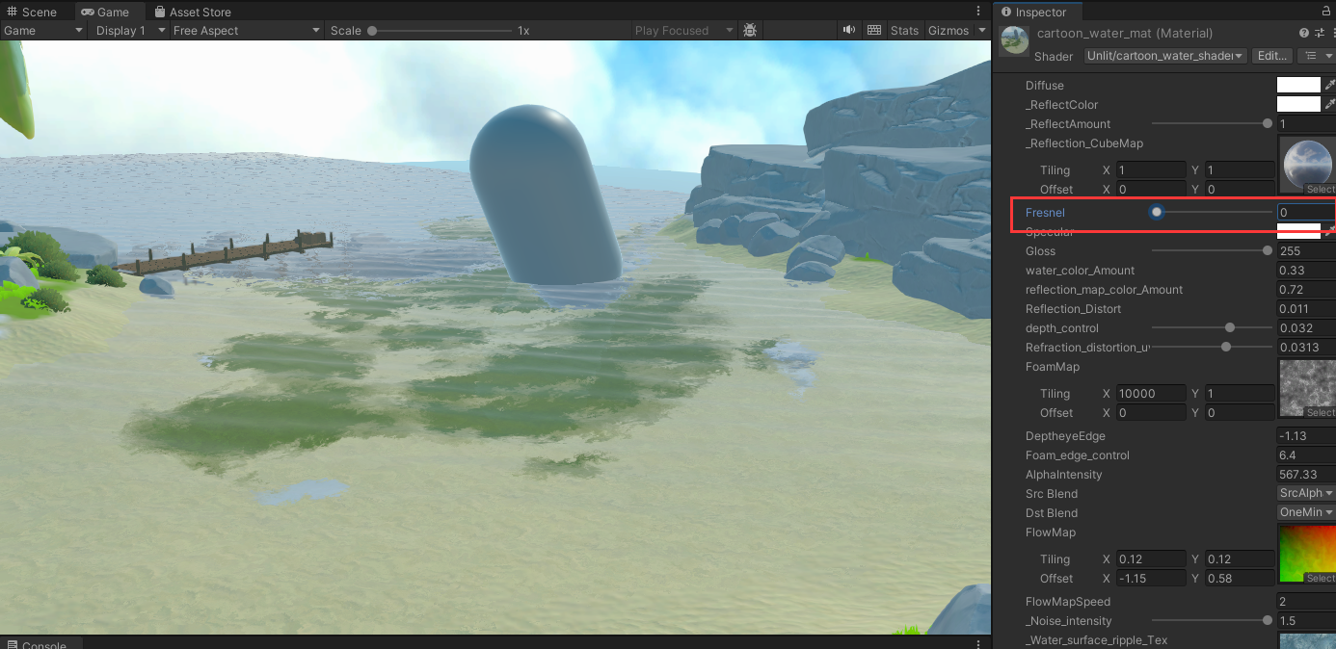Click the Refraction_distortion slider
Image resolution: width=1336 pixels, height=649 pixels.
pos(1212,347)
